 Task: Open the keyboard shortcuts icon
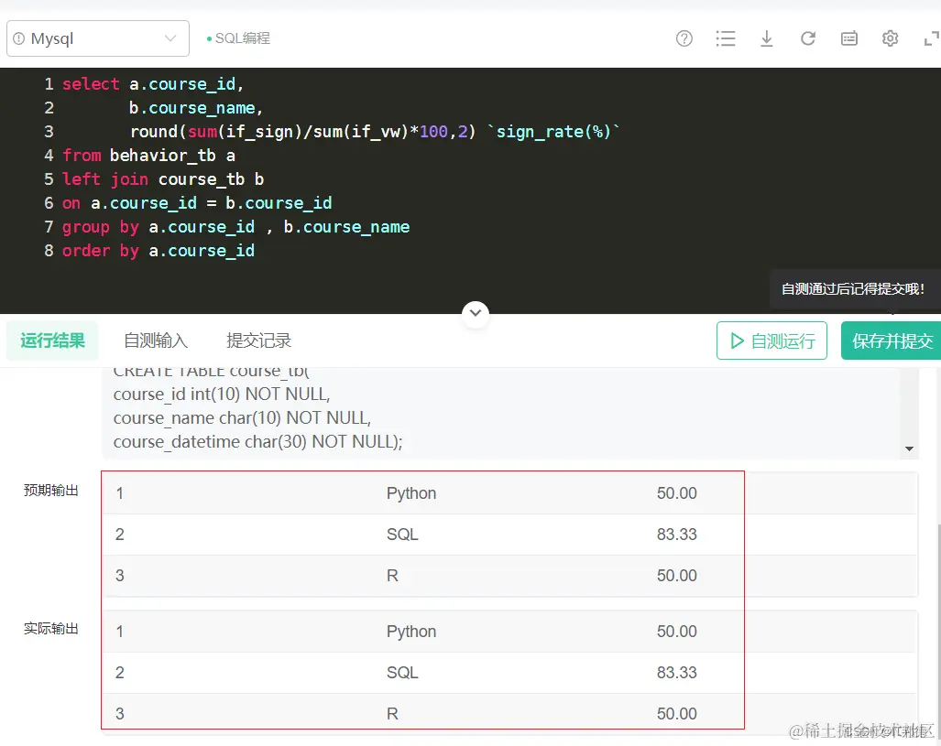(x=849, y=38)
